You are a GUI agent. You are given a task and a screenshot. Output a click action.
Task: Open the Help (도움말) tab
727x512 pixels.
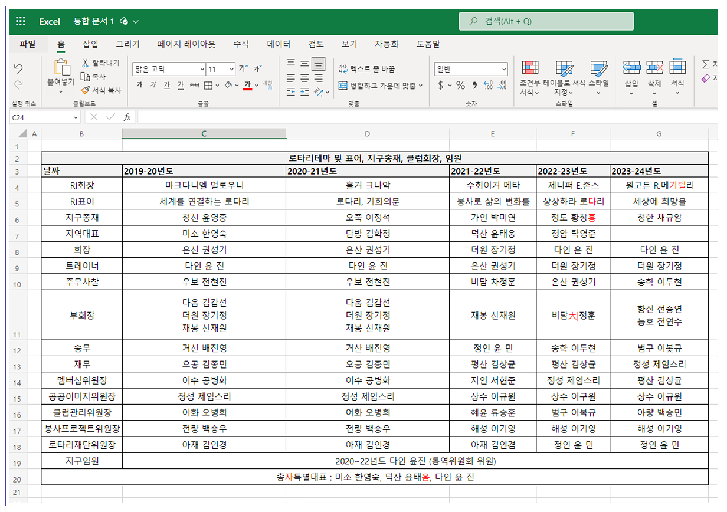pos(428,44)
